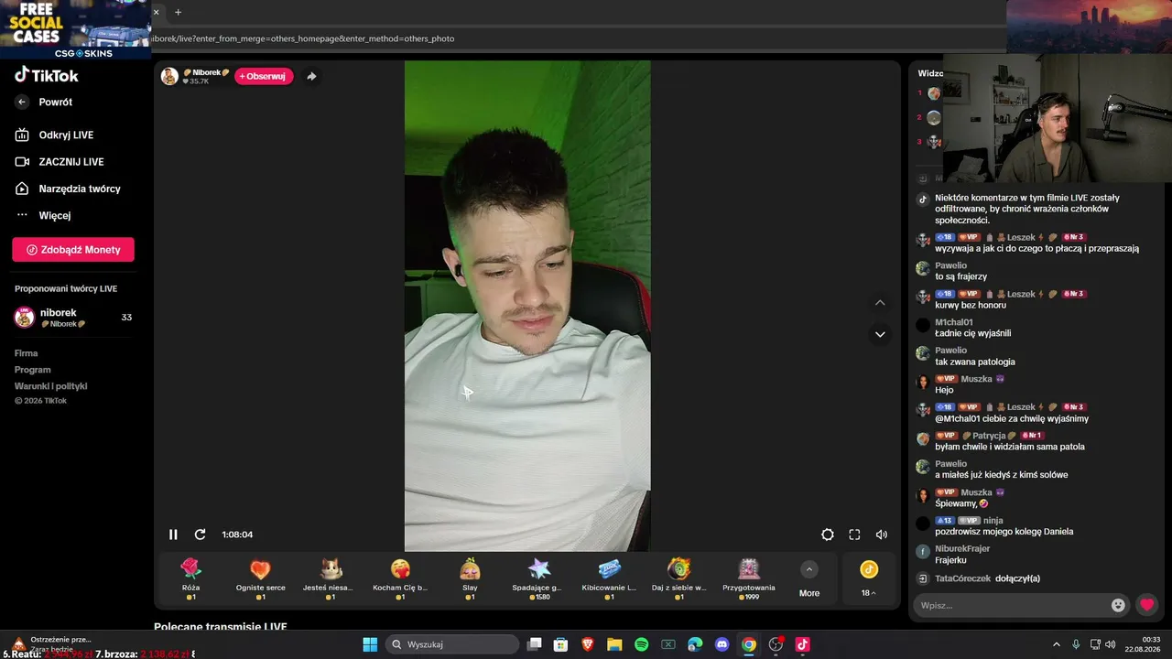Viewport: 1172px width, 659px height.
Task: Open the TikTok app taskbar icon
Action: click(x=802, y=644)
